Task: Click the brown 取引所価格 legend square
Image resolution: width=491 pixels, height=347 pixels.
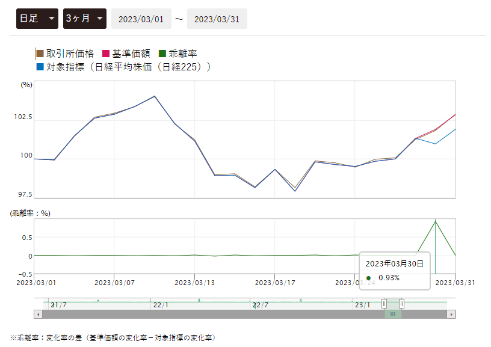Action: 40,54
